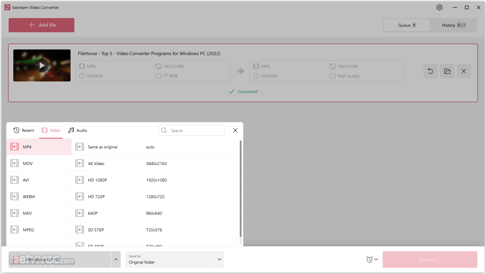
Task: Choose the MOV format
Action: [x=39, y=164]
